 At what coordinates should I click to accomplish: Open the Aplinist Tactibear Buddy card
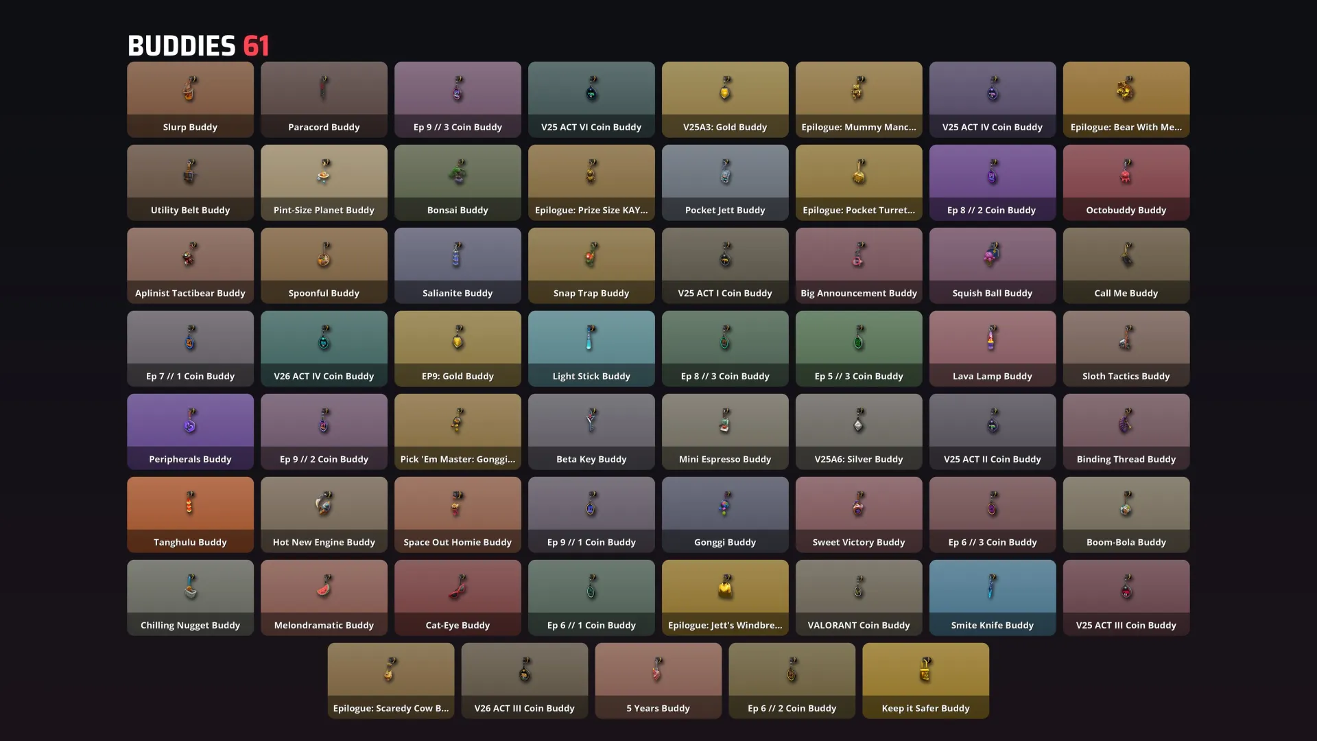tap(190, 266)
